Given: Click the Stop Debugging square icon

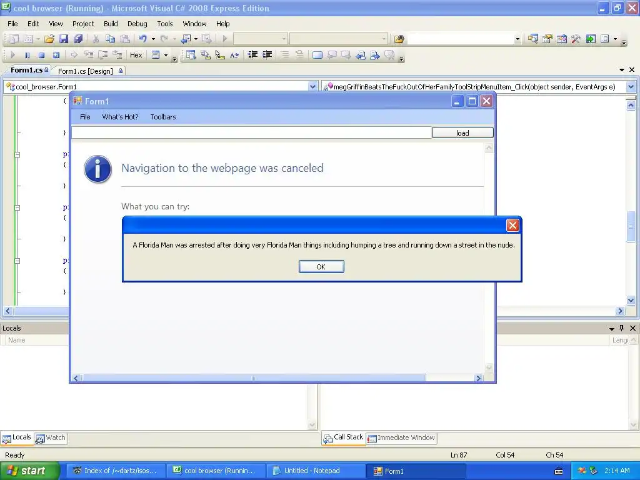Looking at the screenshot, I should coord(41,55).
